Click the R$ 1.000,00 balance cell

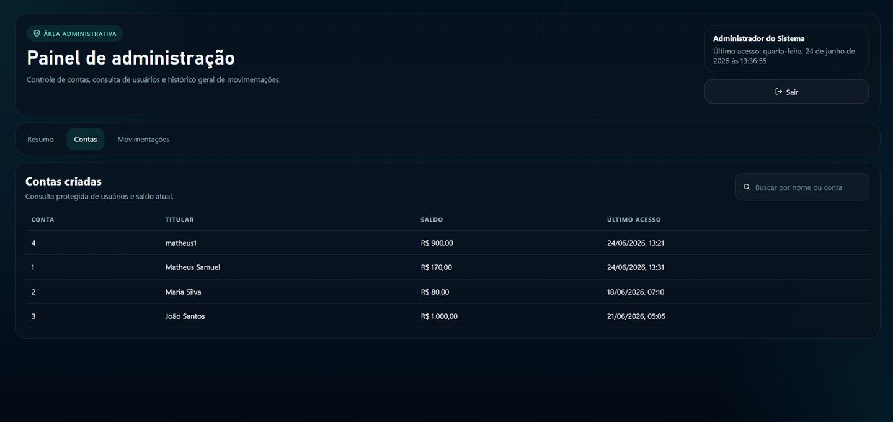tap(439, 316)
